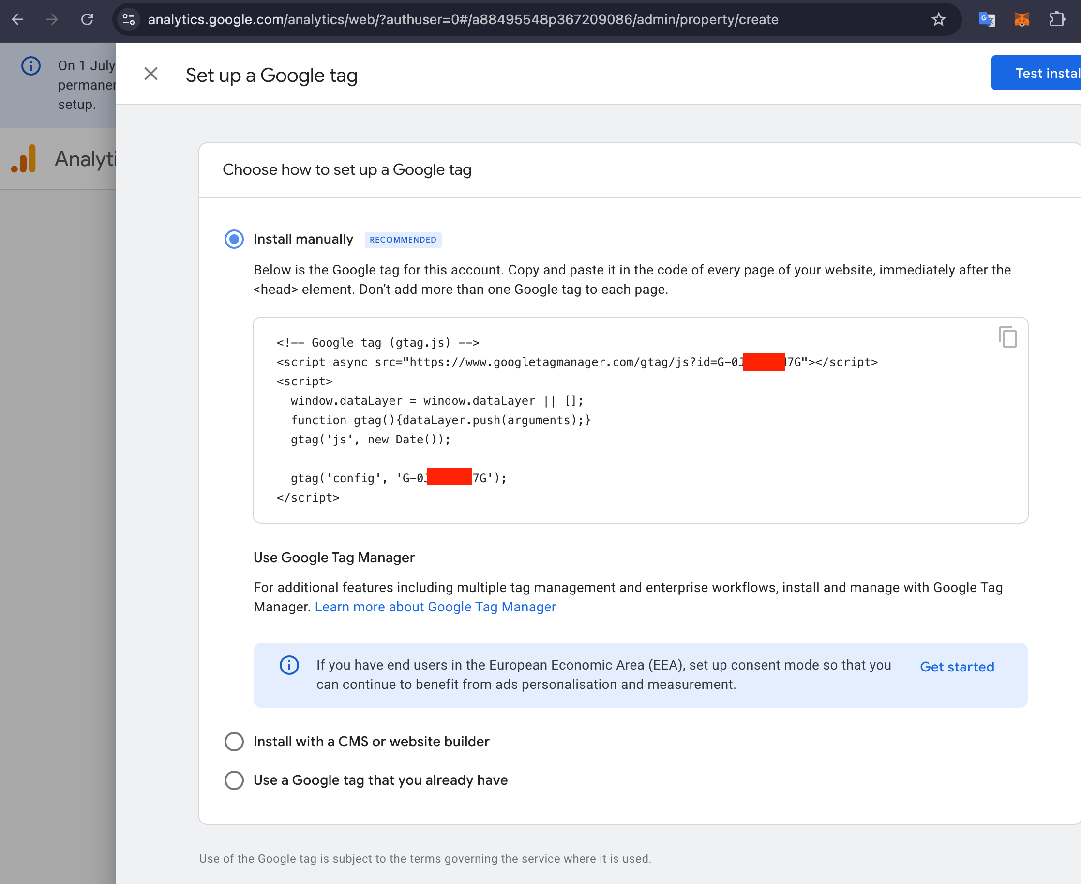
Task: Select Install with a CMS or website builder
Action: click(234, 741)
